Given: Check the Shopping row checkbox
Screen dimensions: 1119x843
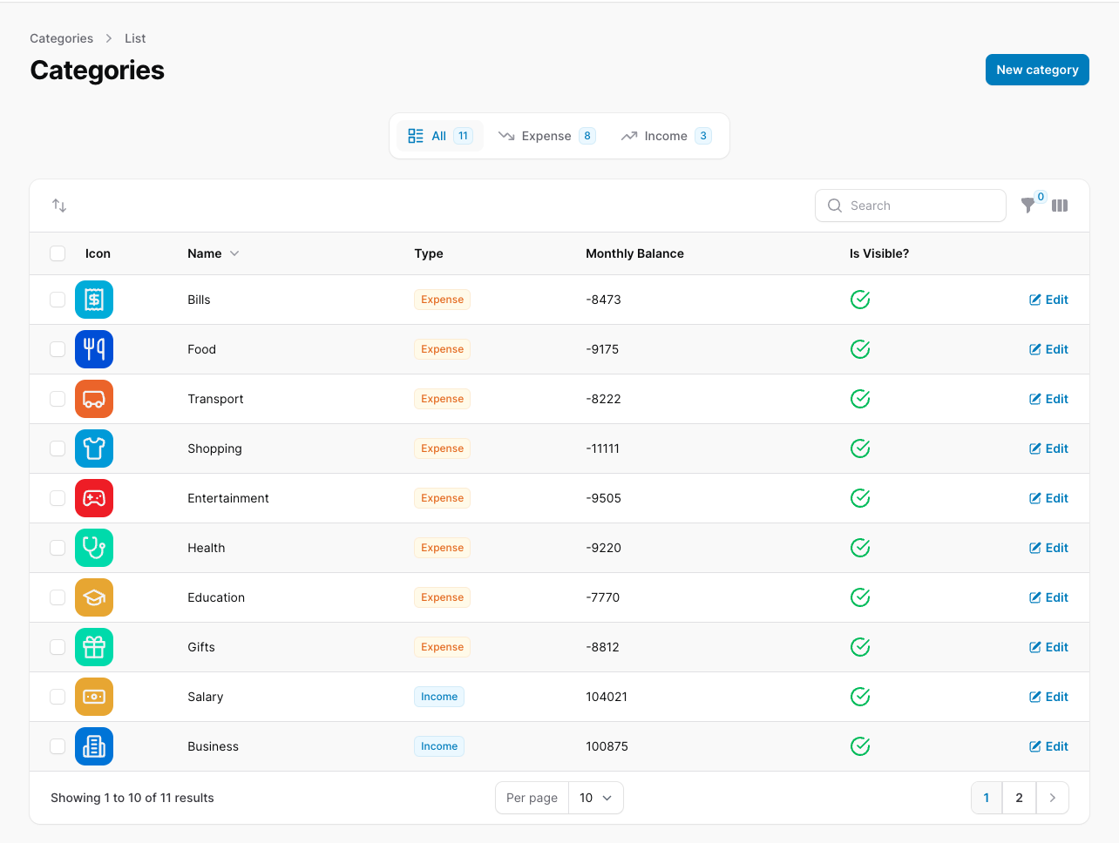Looking at the screenshot, I should click(58, 448).
